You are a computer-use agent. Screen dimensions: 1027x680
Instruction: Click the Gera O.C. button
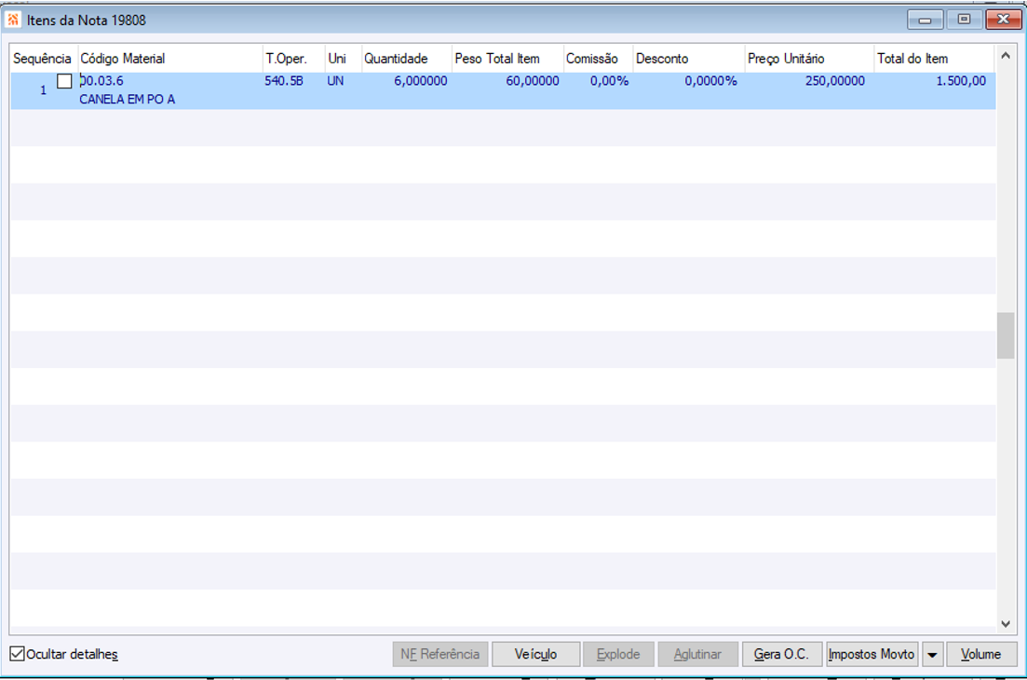(781, 655)
